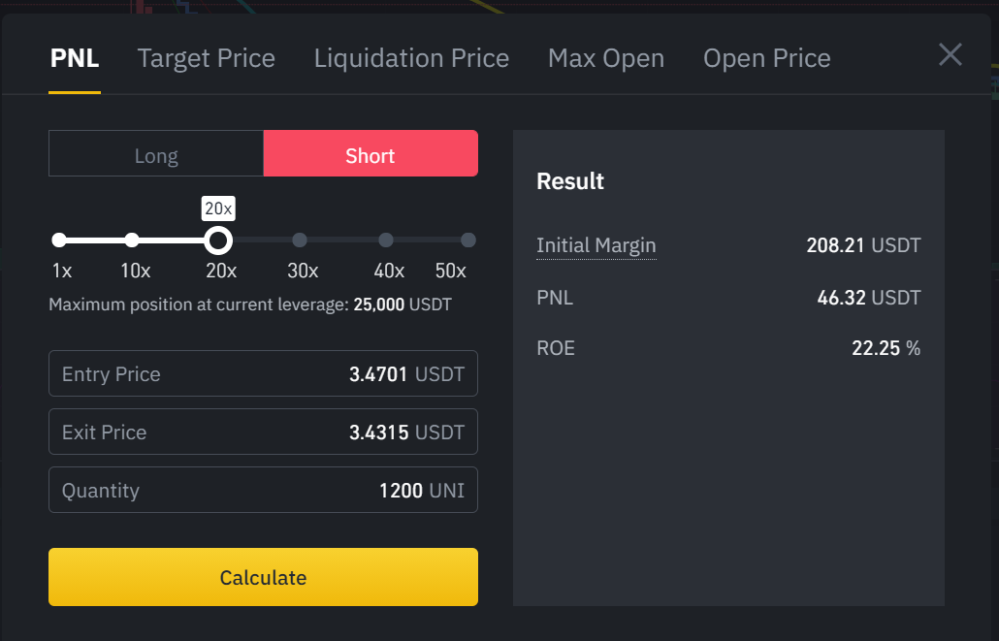Screen dimensions: 999x641
Task: Select the Short position toggle
Action: 371,154
